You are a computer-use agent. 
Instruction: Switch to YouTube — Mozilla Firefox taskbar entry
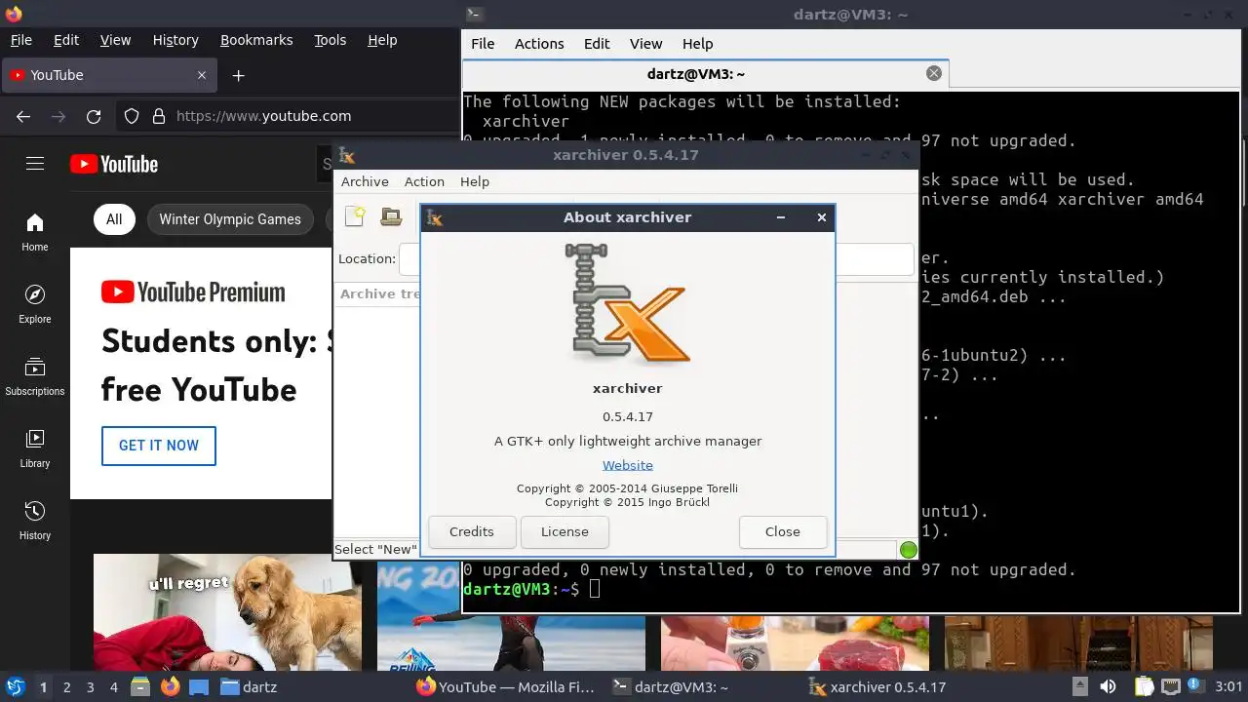tap(505, 686)
